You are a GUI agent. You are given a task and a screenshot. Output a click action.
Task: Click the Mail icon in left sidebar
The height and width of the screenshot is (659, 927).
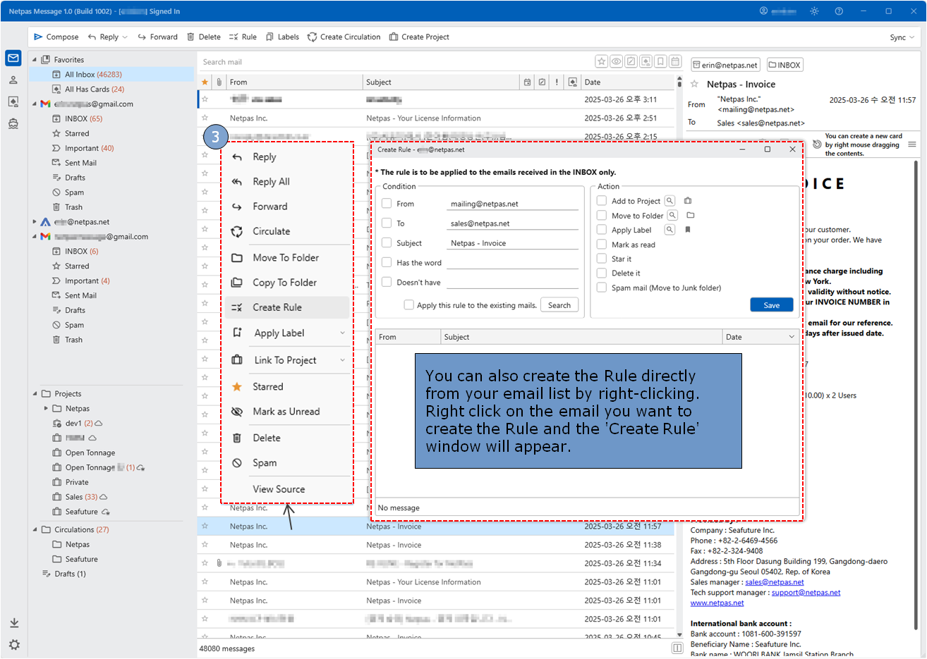13,58
